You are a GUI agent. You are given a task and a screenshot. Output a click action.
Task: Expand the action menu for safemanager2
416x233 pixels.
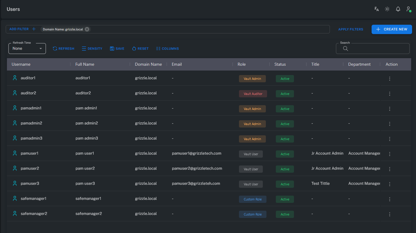tap(389, 214)
